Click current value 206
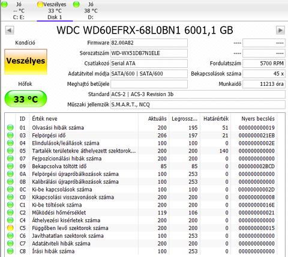Image resolution: width=288 pixels, height=257 pixels. pos(162,135)
